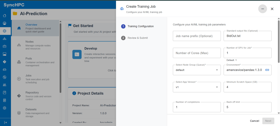Focus the Number of Cores (Max) field

pos(197,53)
